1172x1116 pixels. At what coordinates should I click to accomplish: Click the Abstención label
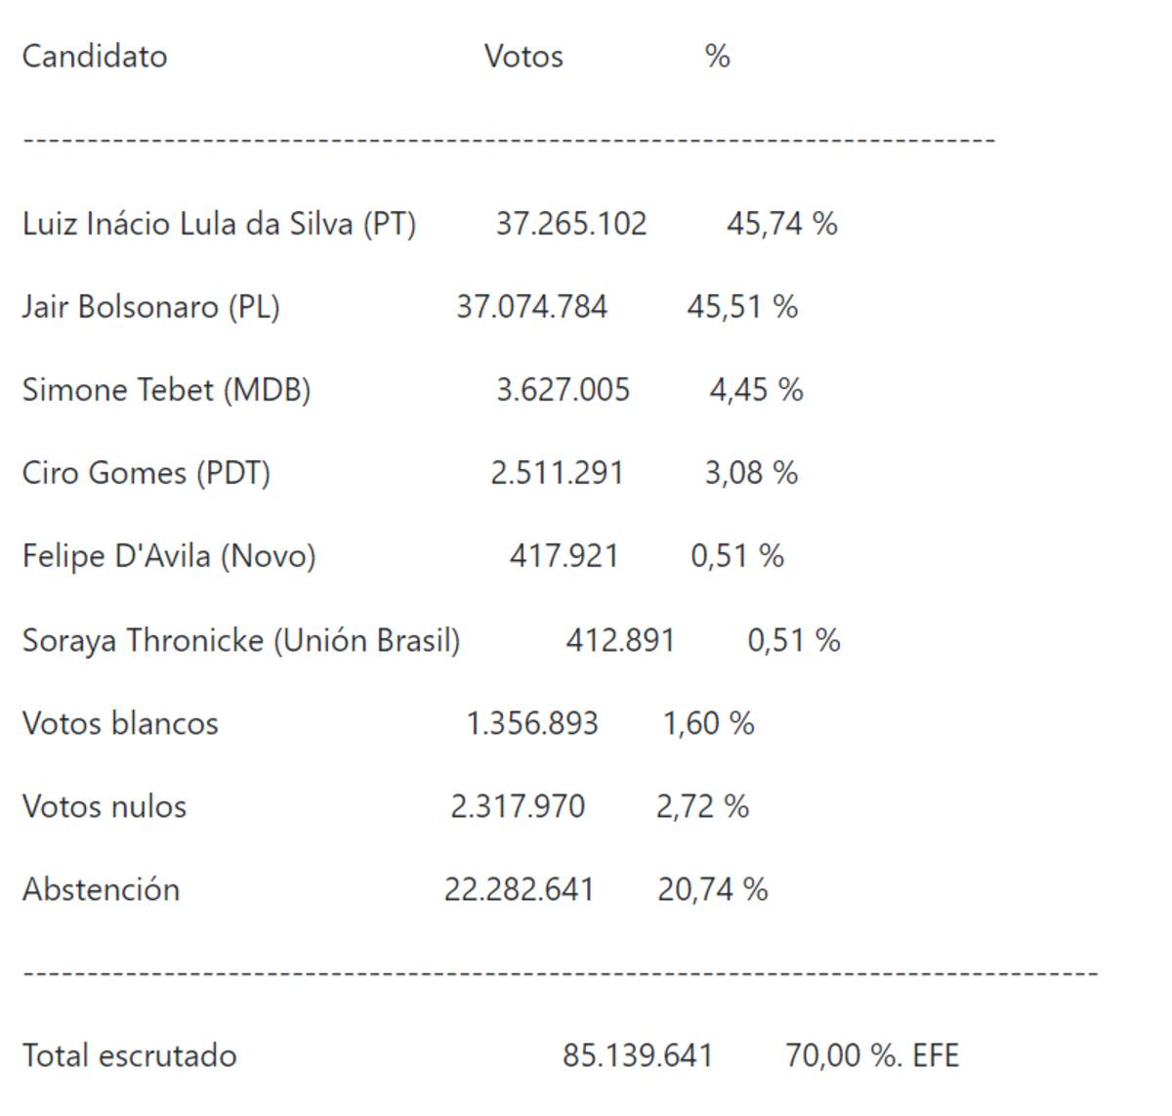point(102,889)
